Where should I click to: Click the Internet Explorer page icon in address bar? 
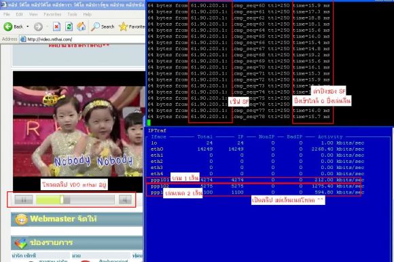coord(23,39)
